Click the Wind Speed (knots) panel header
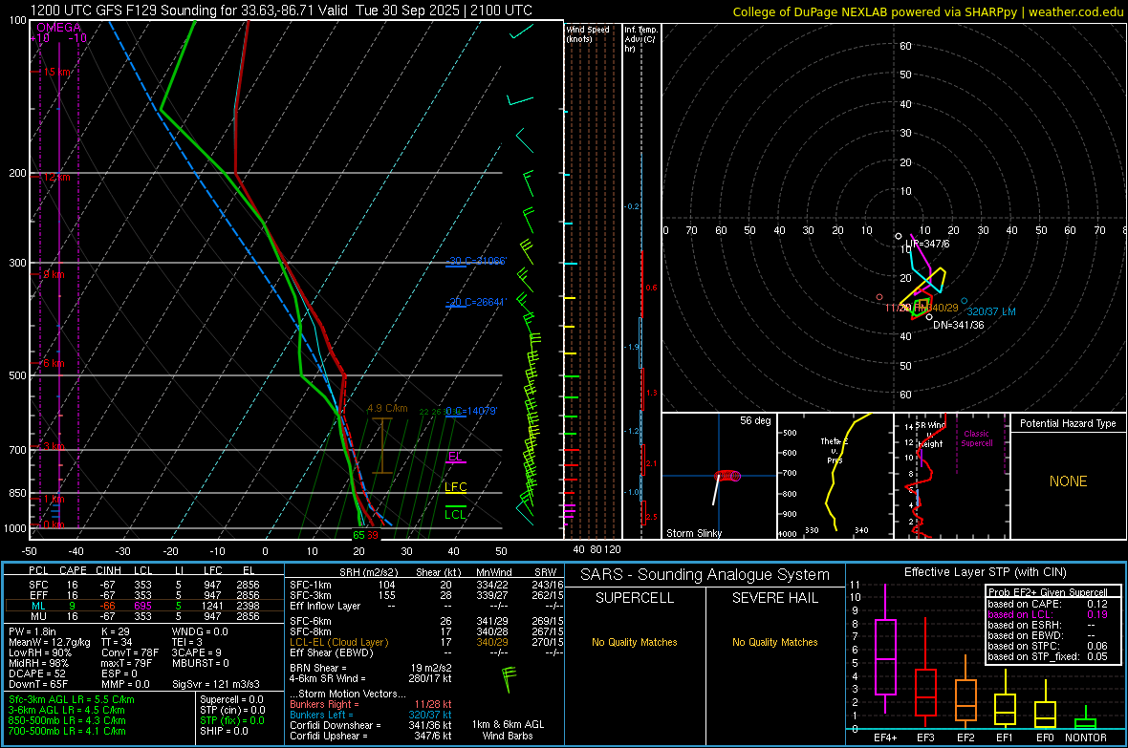 (x=588, y=34)
